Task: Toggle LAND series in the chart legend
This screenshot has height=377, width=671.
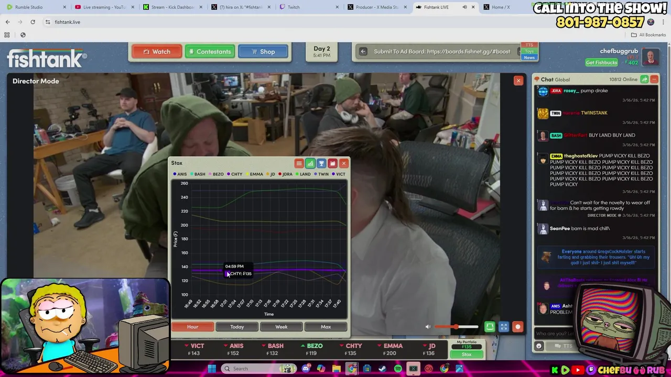Action: (x=303, y=174)
